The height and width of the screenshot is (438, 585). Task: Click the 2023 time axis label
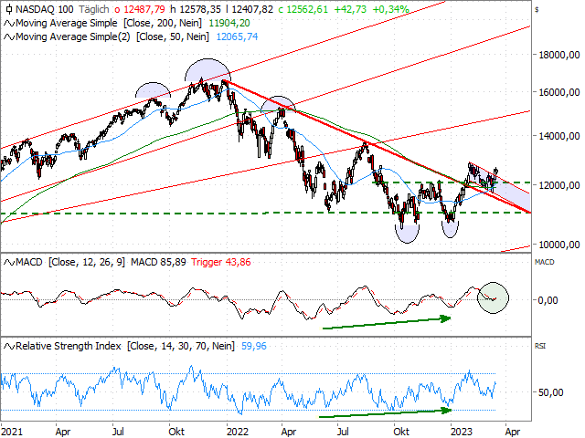pyautogui.click(x=462, y=432)
